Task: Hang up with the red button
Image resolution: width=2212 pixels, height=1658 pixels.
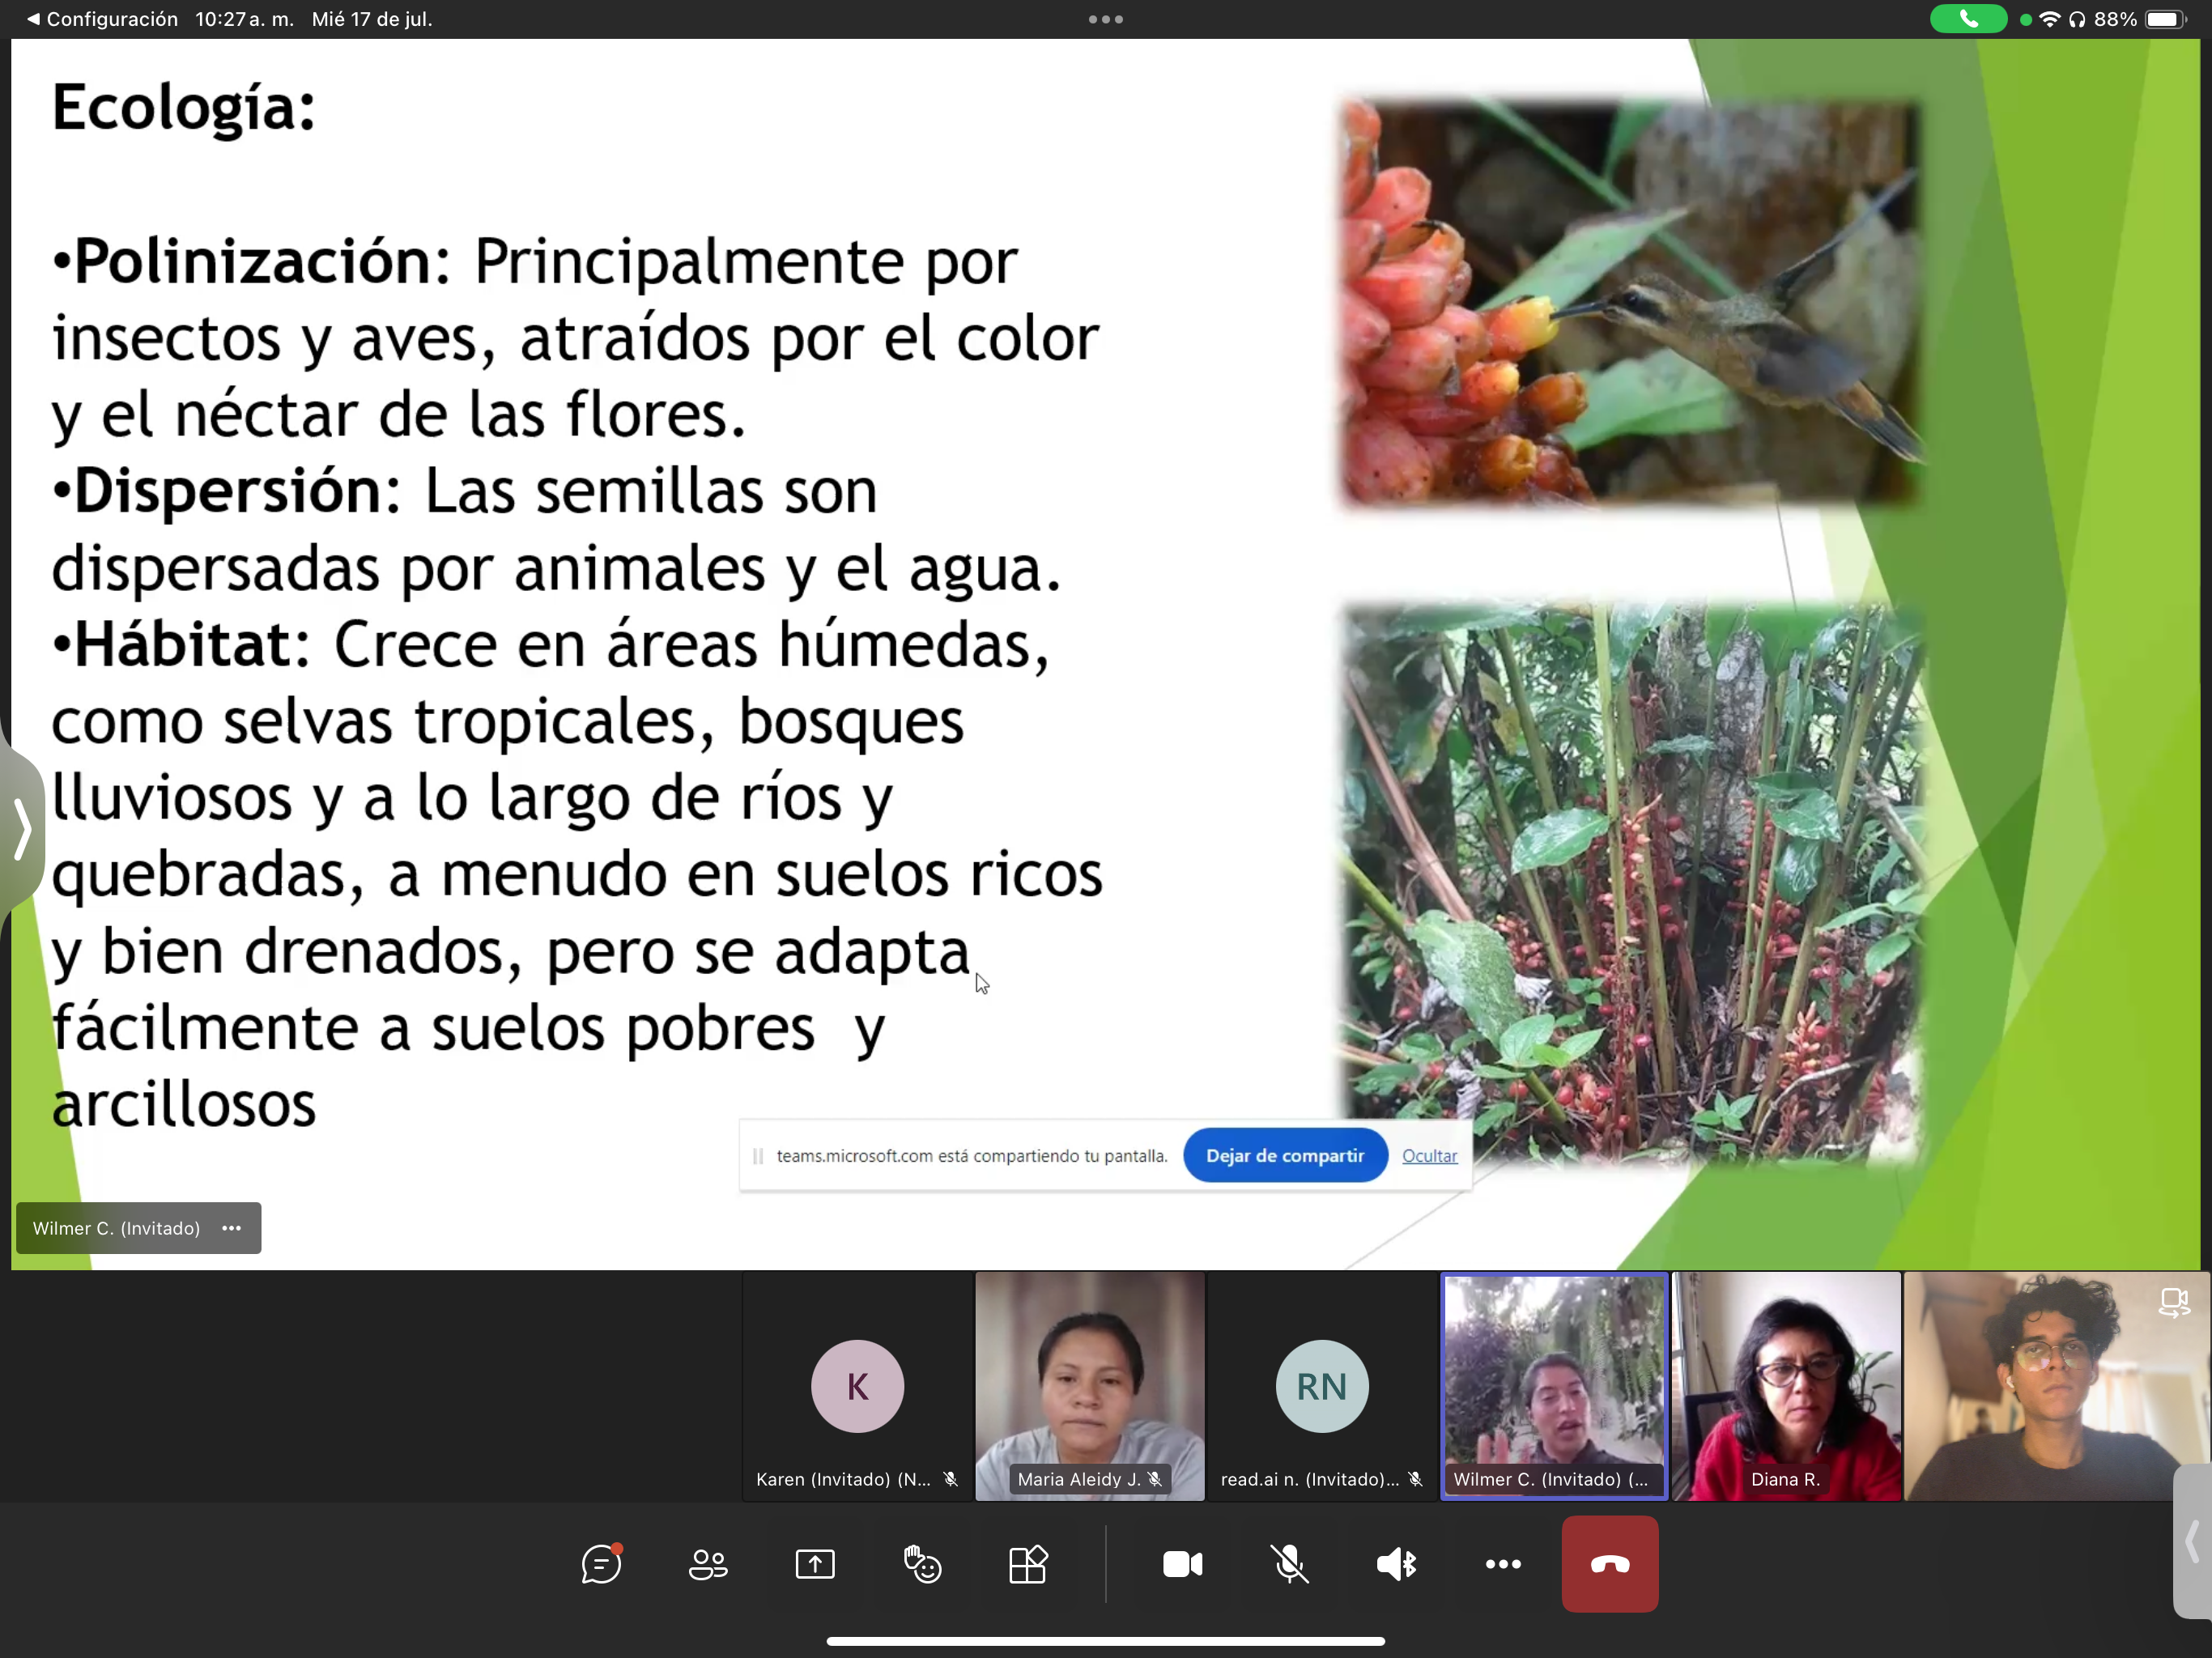Action: (x=1609, y=1564)
